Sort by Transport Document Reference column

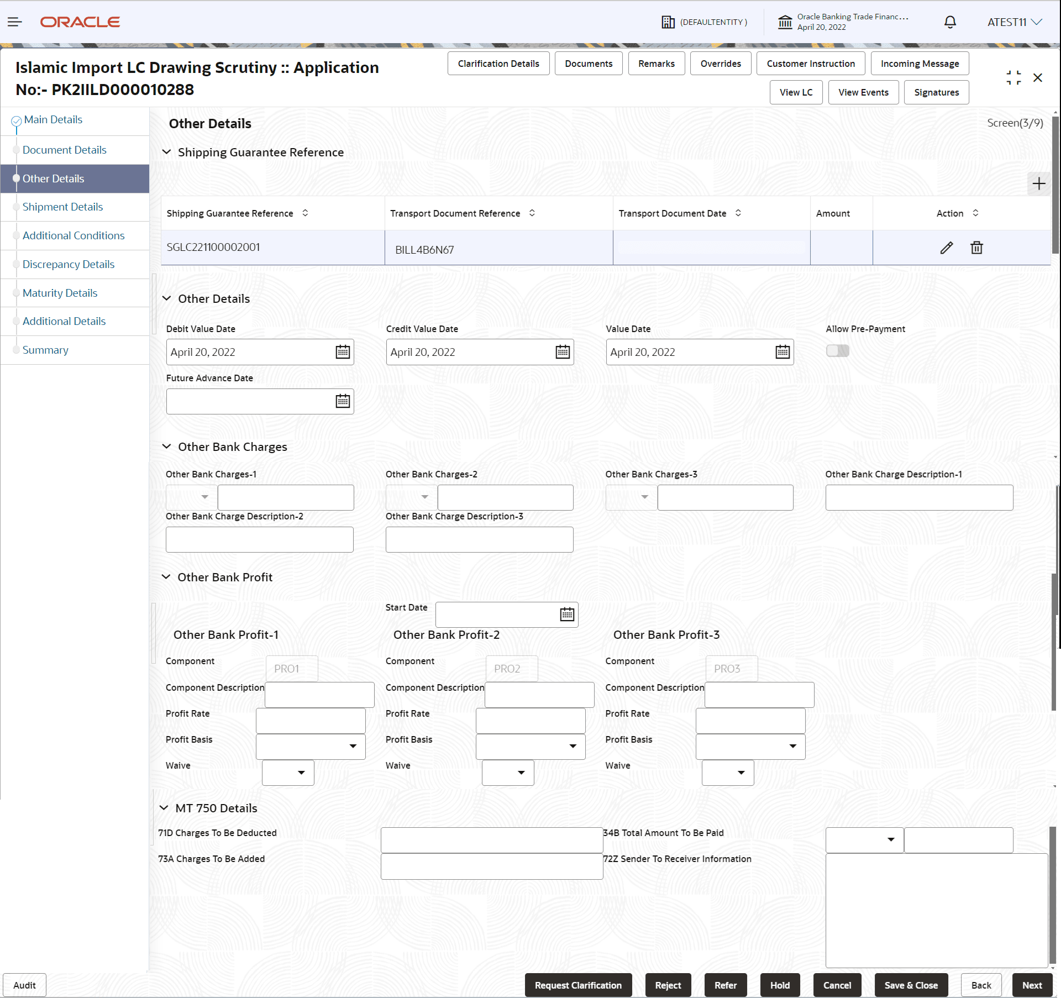[x=532, y=213]
